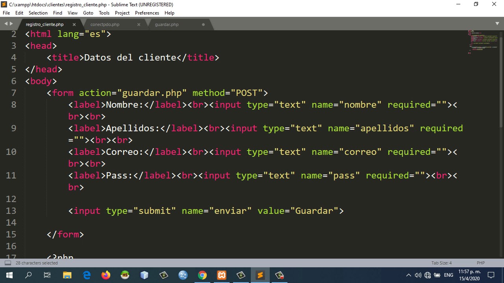504x283 pixels.
Task: Click the closing </form> tag
Action: point(65,234)
